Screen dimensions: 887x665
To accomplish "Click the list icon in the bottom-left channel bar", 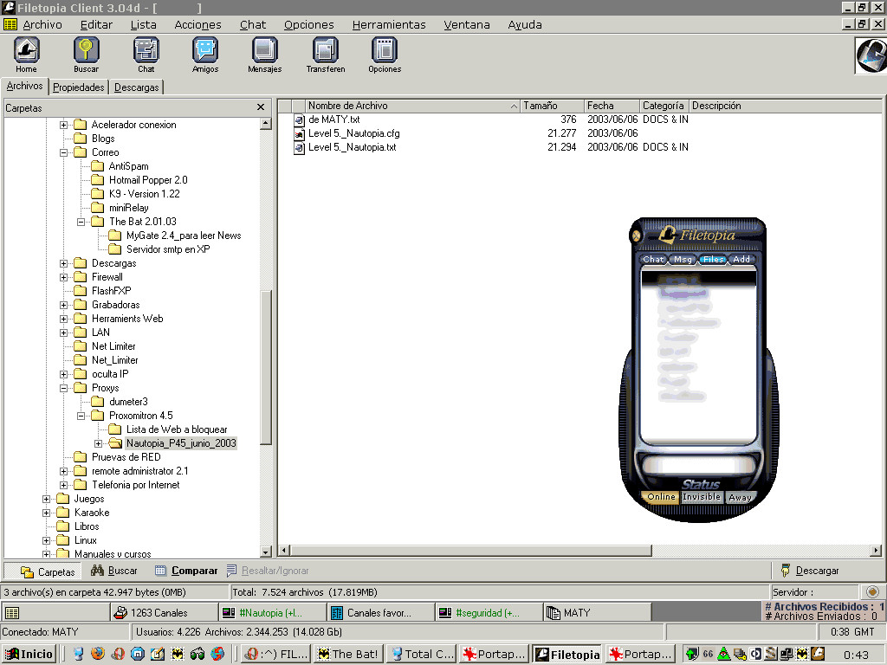I will (12, 613).
